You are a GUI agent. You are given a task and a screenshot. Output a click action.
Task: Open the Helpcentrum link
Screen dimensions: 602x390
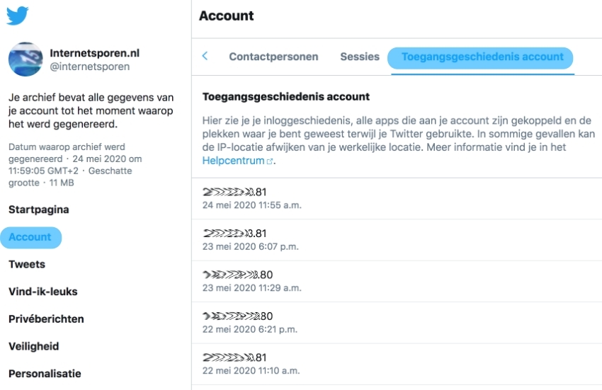click(x=234, y=161)
